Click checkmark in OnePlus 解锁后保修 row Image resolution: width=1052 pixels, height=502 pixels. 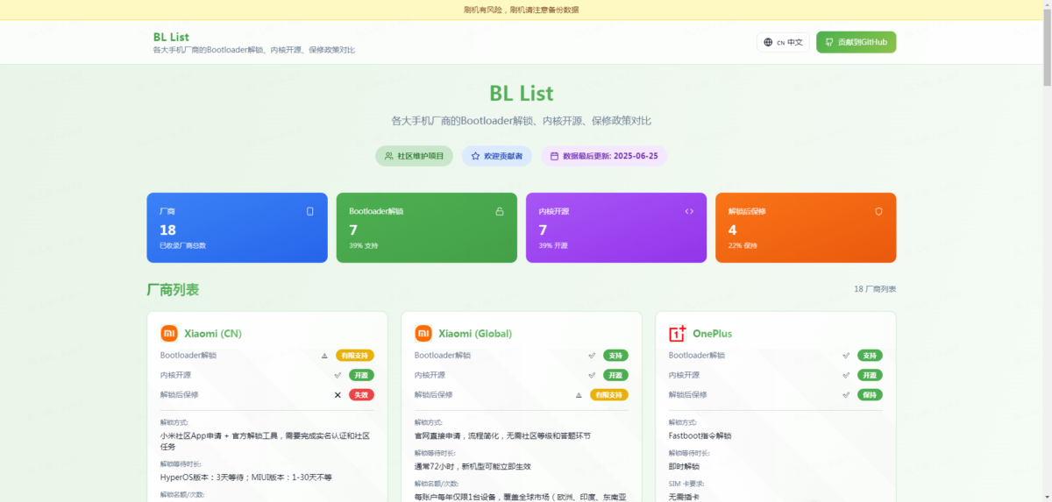(x=846, y=395)
